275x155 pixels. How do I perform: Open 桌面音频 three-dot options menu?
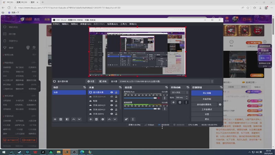[x=165, y=109]
